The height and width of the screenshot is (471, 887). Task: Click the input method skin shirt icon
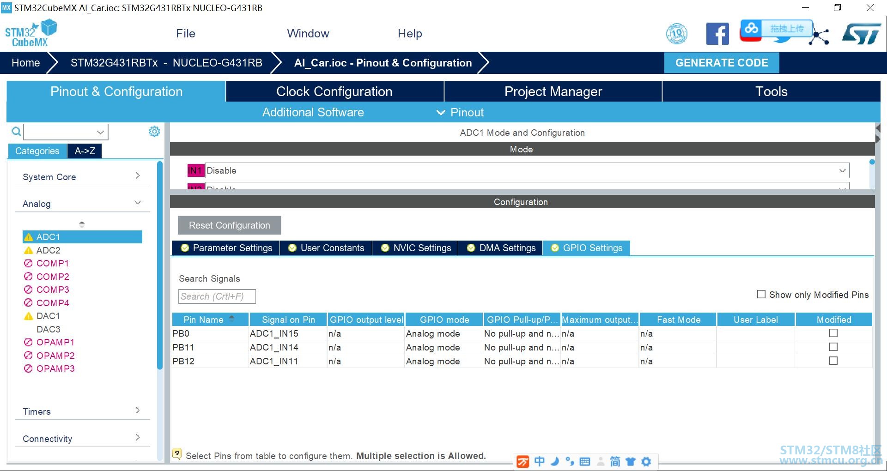point(631,461)
